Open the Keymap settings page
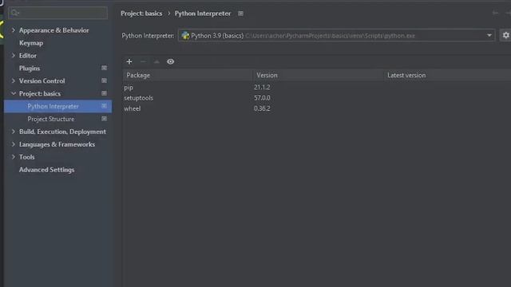Viewport: 511px width, 287px height. pos(31,43)
